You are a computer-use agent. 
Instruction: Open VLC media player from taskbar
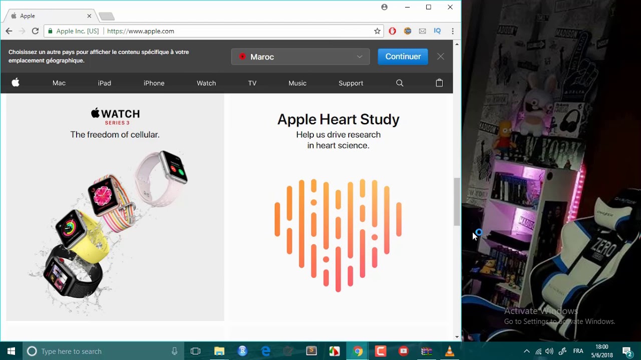coord(450,351)
